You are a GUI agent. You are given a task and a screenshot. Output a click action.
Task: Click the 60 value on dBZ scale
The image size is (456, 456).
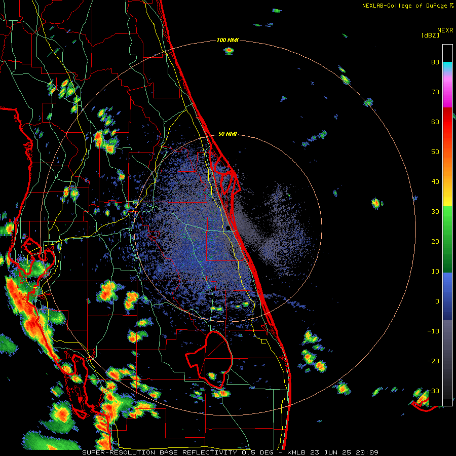tap(435, 122)
